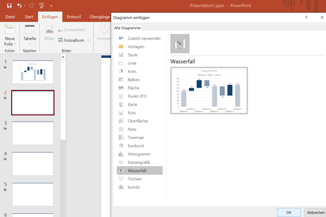Choose the Kreis pie chart icon
This screenshot has height=217, width=326.
pos(121,71)
